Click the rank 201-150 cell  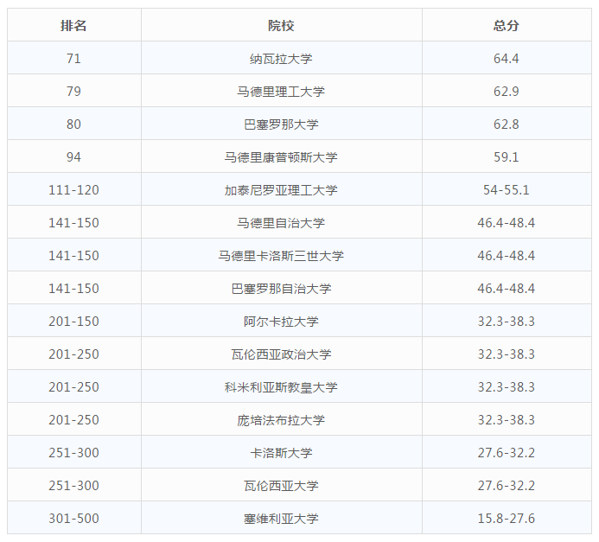pos(73,322)
